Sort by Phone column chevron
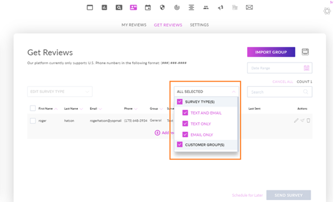335x202 pixels. click(x=136, y=109)
